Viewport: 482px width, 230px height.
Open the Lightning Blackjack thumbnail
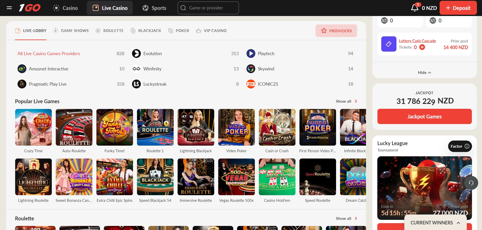point(196,127)
